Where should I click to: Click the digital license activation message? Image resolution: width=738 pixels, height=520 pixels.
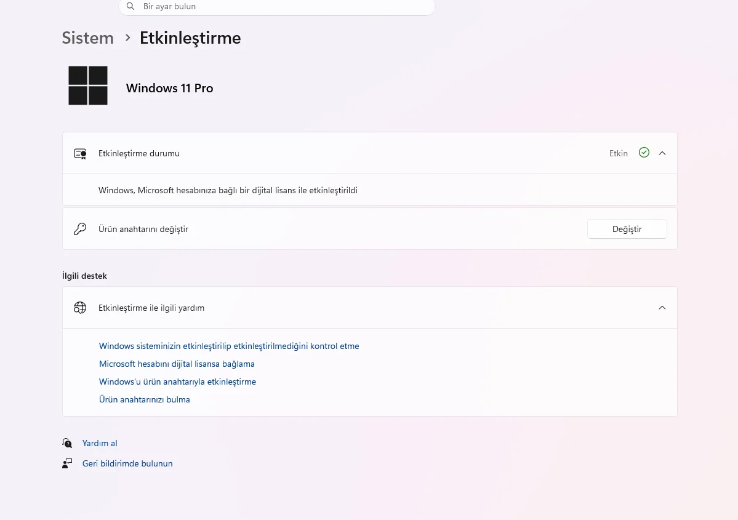228,190
